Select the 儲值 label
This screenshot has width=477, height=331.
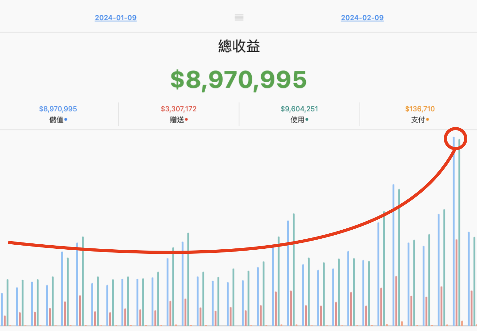(56, 120)
